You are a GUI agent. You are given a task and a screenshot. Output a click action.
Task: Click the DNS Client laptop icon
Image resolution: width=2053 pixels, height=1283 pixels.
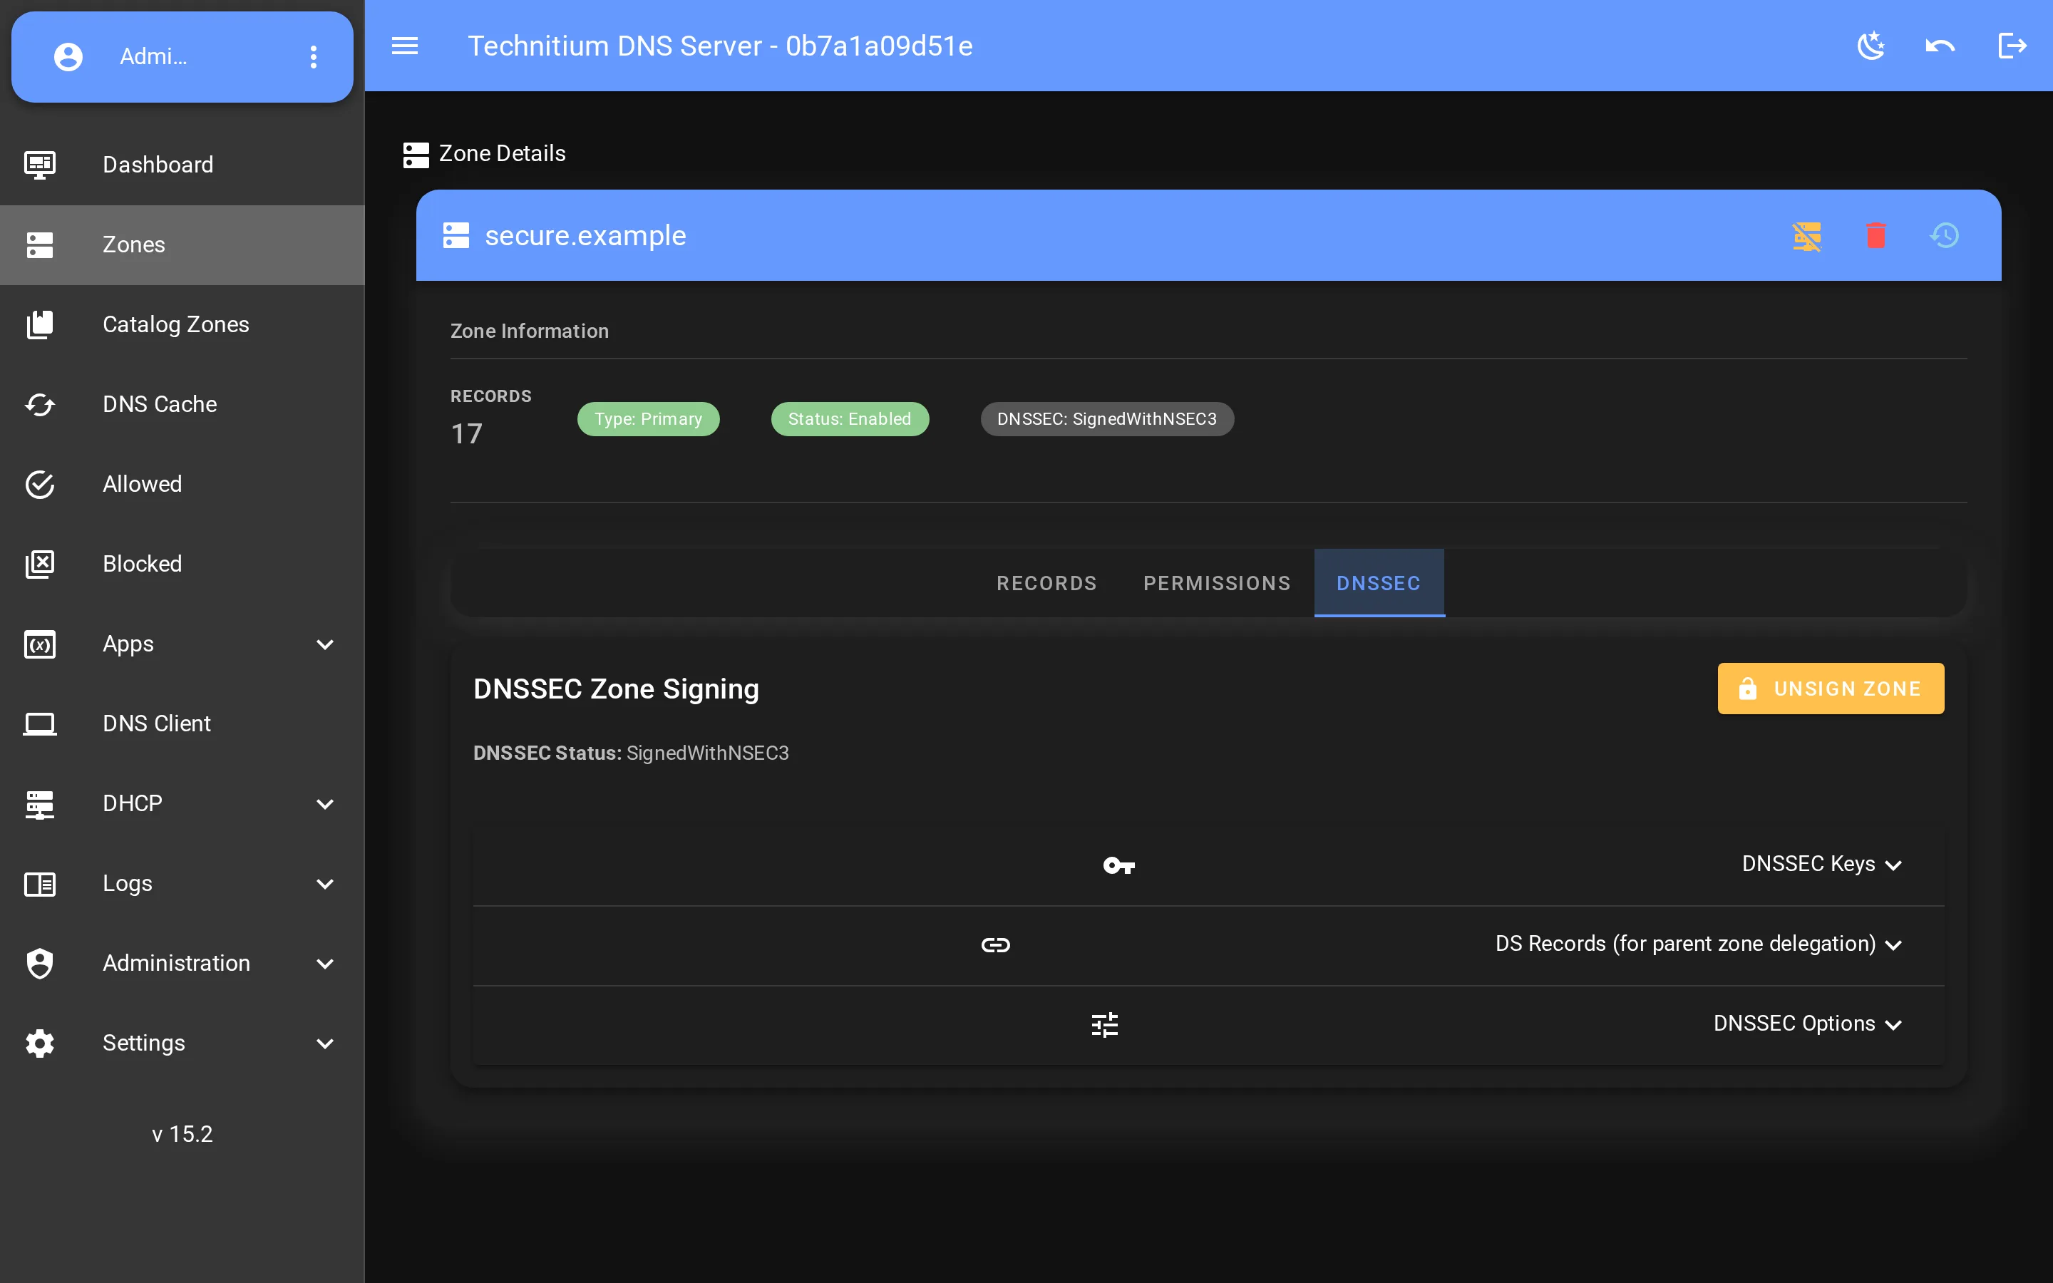click(40, 723)
